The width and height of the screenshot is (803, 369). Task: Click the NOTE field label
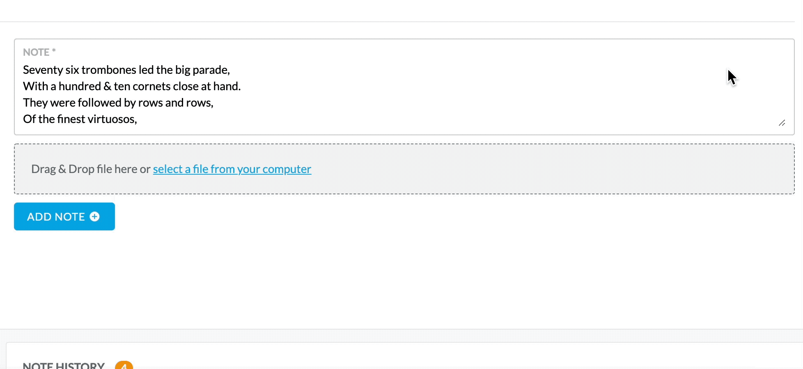[36, 52]
